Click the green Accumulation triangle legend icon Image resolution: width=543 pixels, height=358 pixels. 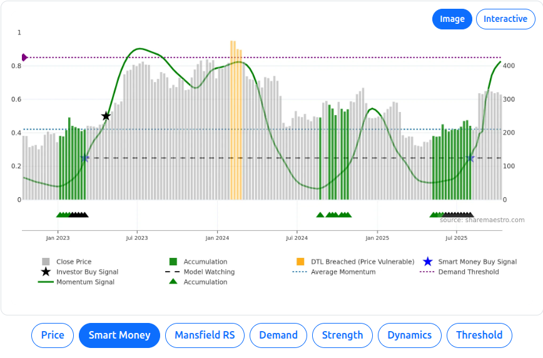173,282
